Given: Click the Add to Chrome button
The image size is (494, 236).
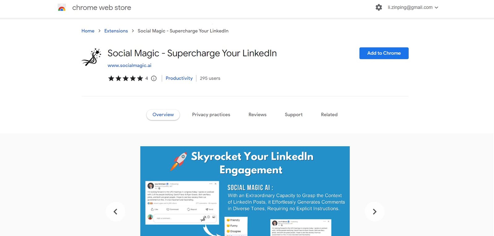Looking at the screenshot, I should pos(384,53).
